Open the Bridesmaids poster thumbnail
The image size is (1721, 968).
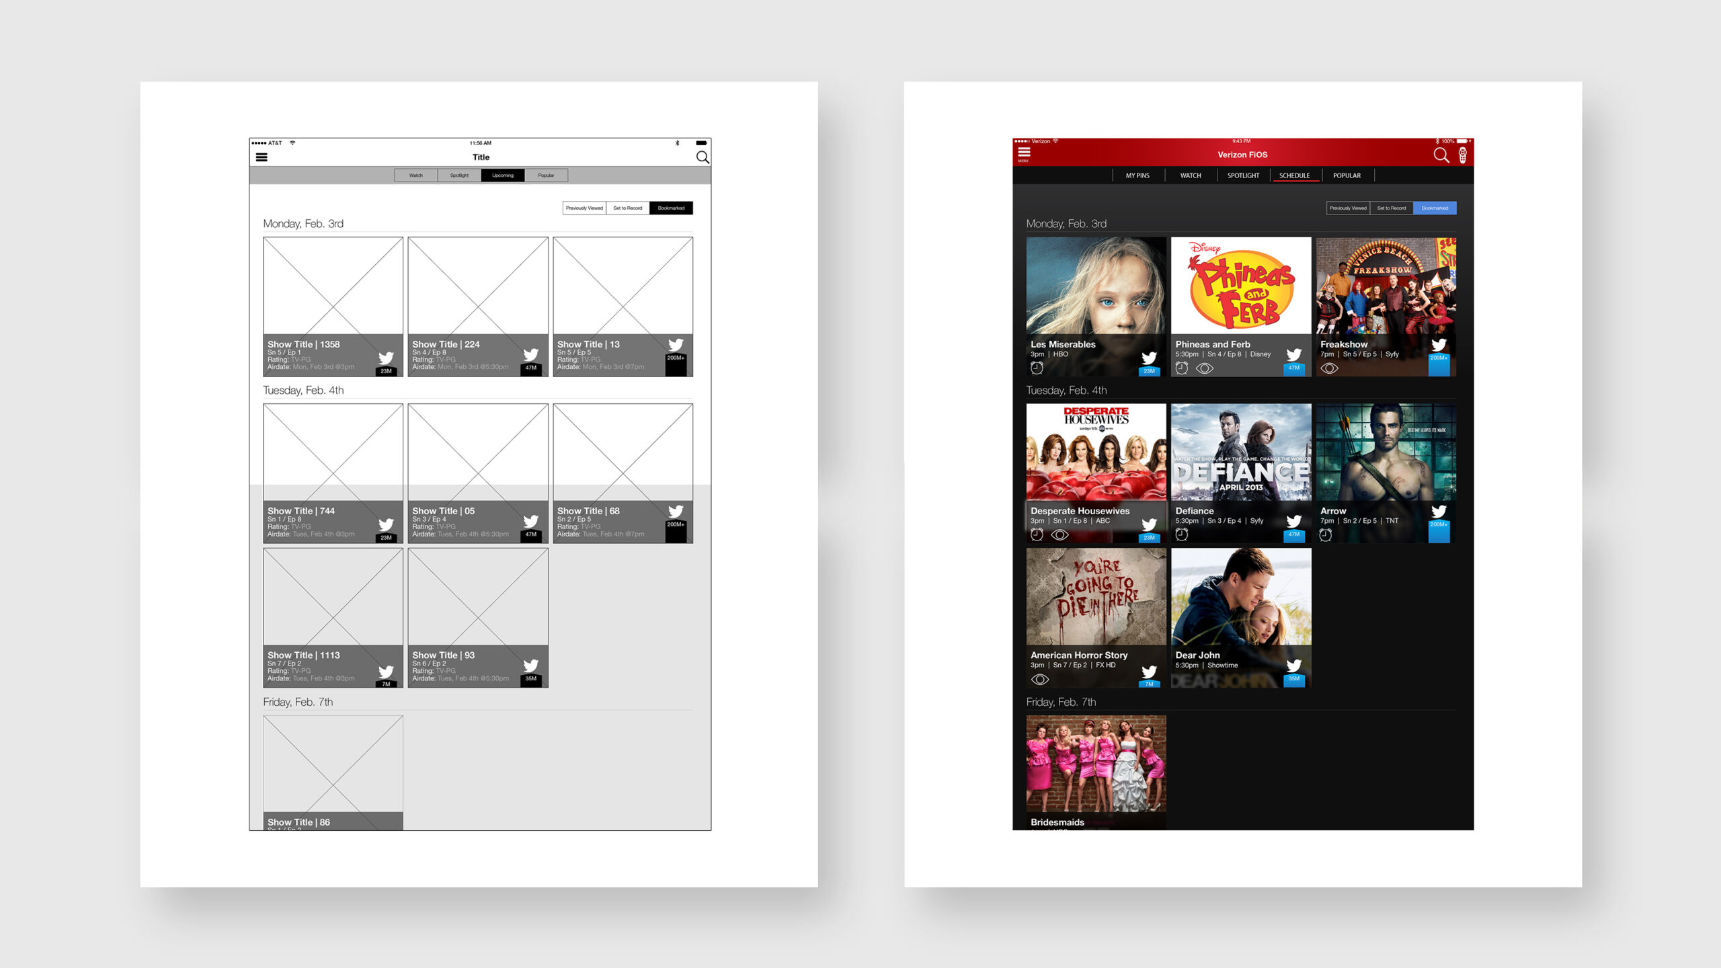coord(1096,764)
